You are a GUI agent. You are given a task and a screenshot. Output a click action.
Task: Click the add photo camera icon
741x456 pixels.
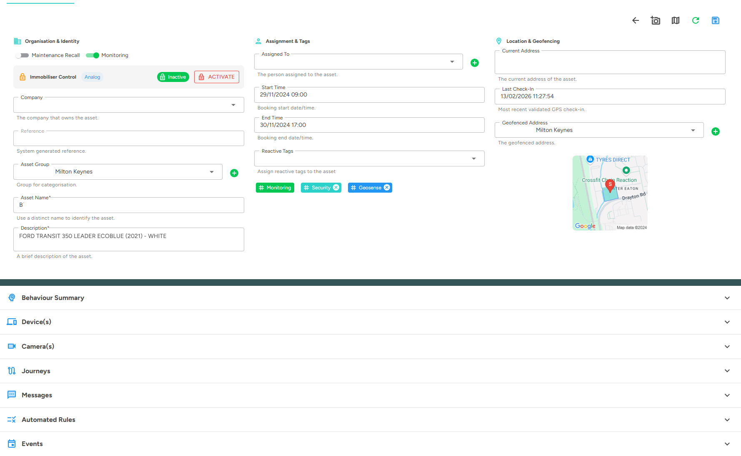coord(655,20)
